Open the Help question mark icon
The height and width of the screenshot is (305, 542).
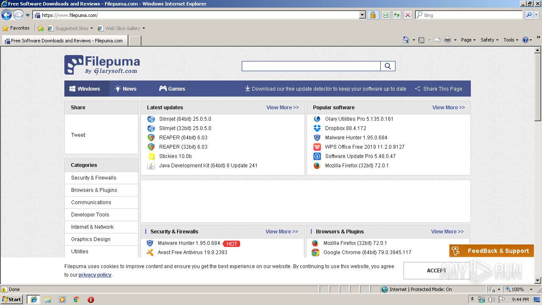click(x=525, y=40)
